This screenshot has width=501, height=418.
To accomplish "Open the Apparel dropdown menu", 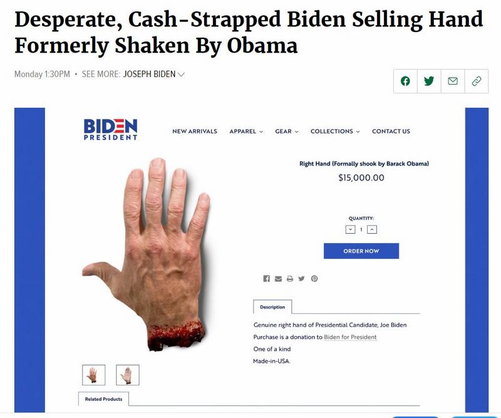I will (246, 132).
